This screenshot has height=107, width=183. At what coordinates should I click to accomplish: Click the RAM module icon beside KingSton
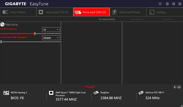pyautogui.click(x=96, y=93)
